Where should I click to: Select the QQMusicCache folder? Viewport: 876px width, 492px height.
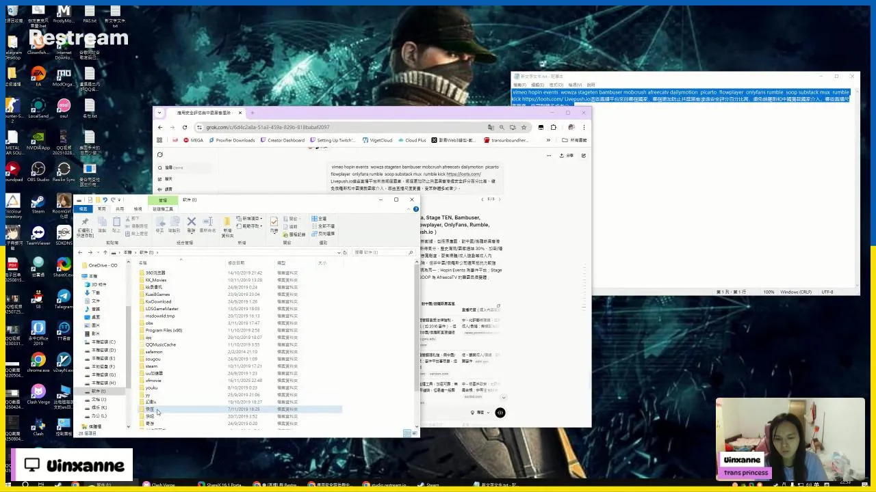[x=160, y=344]
